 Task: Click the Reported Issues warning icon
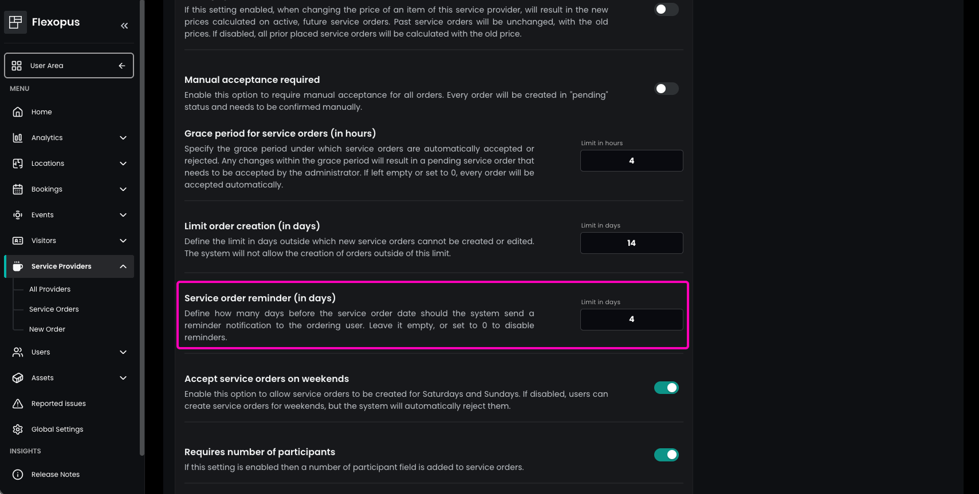18,404
